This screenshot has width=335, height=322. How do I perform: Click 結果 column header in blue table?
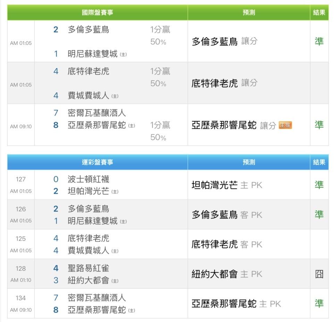(319, 162)
